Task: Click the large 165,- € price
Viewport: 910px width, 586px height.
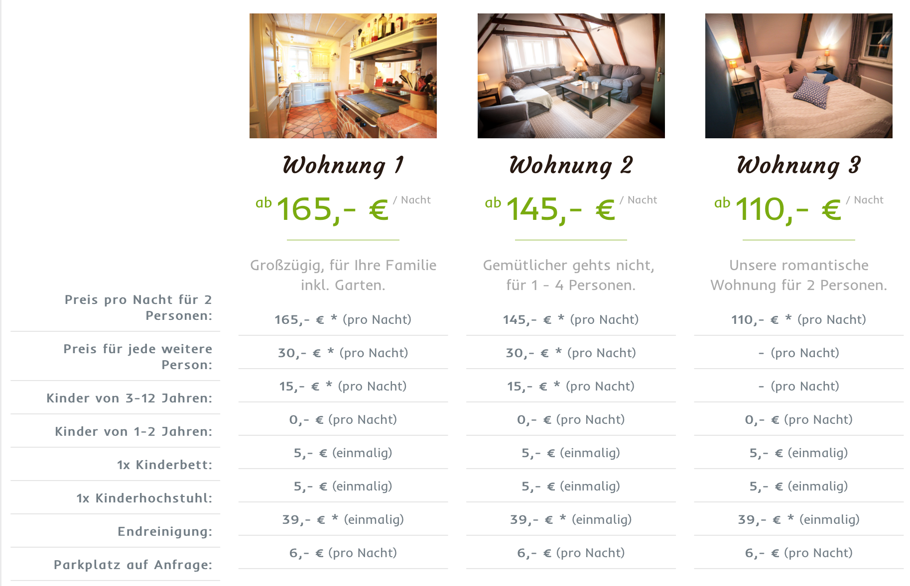Action: (332, 209)
